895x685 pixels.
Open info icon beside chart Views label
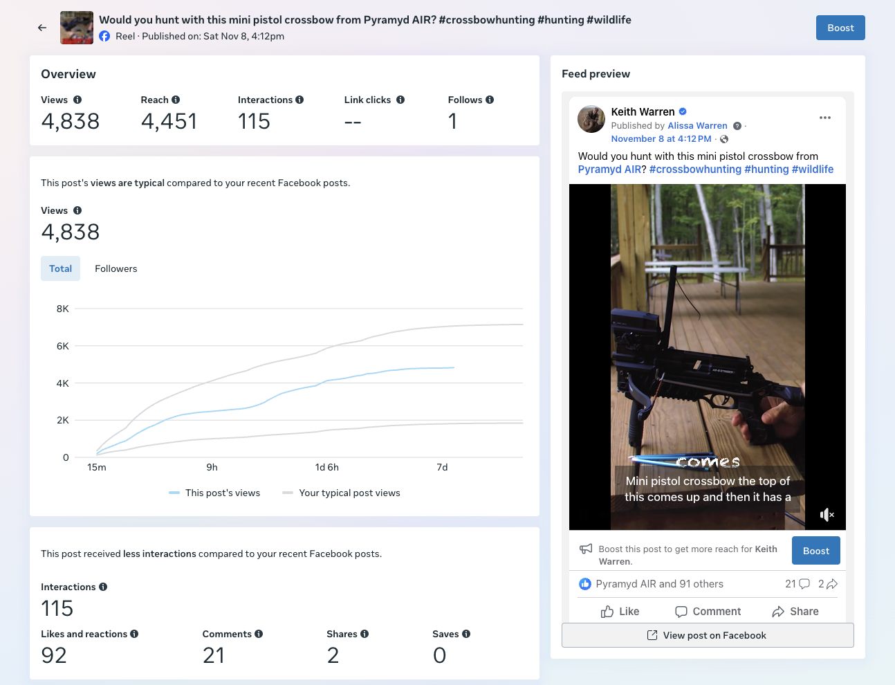tap(77, 210)
